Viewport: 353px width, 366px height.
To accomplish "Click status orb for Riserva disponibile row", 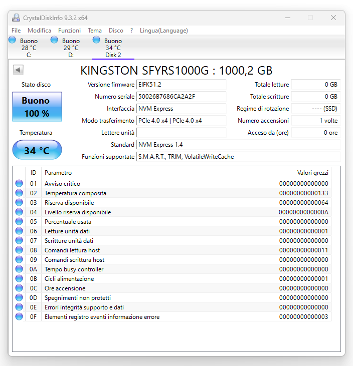I will pyautogui.click(x=19, y=203).
